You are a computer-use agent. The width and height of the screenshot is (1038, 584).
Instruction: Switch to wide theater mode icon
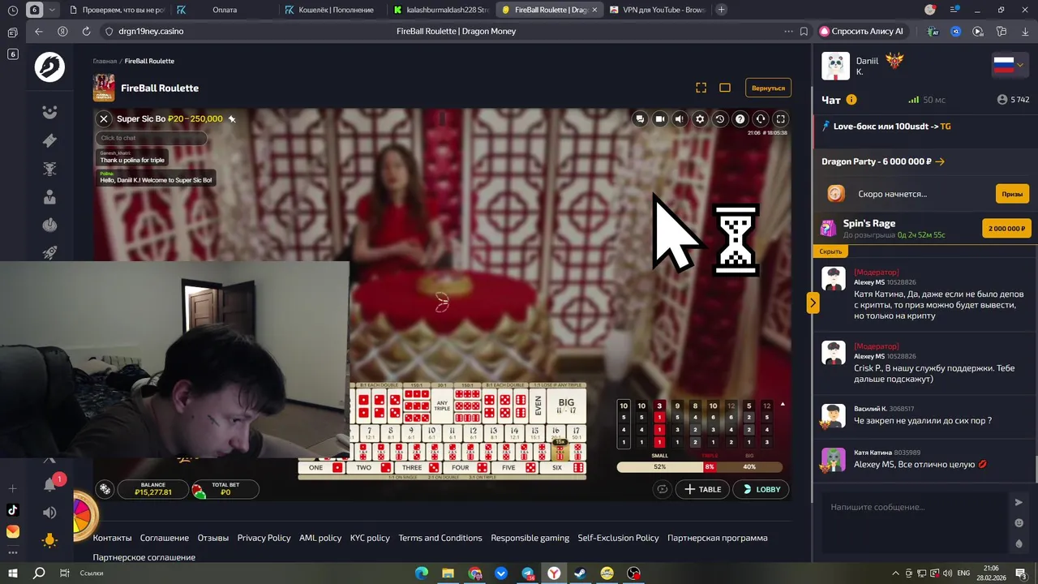(x=725, y=88)
